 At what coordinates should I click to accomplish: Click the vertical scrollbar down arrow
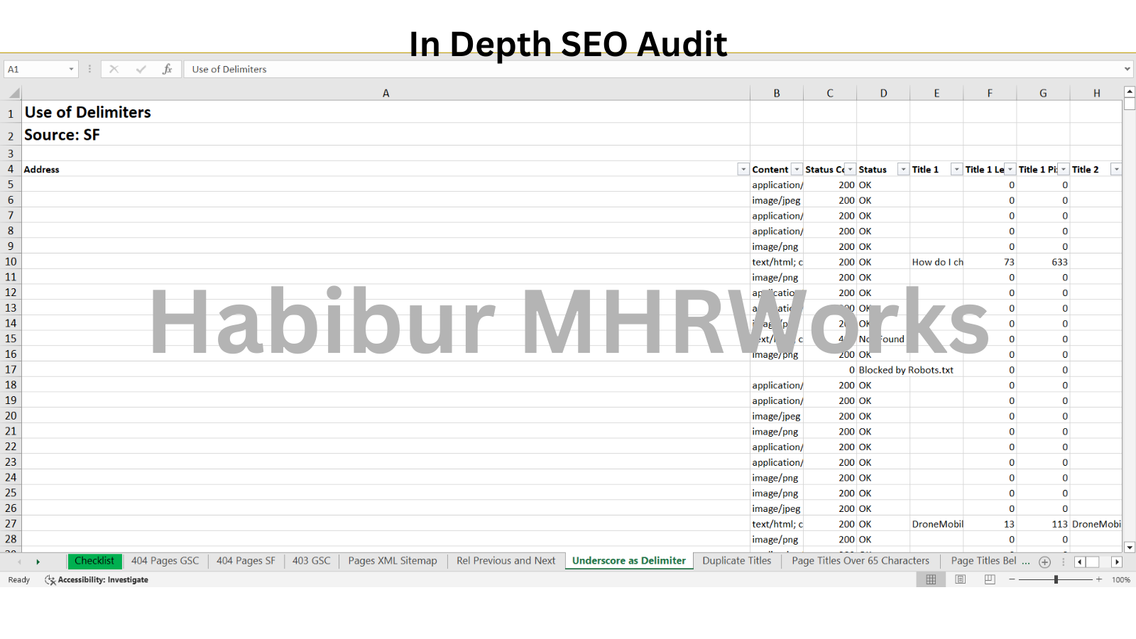point(1130,547)
